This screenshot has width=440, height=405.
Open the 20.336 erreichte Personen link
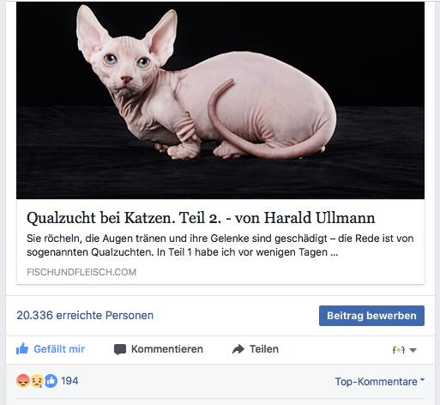pyautogui.click(x=85, y=316)
